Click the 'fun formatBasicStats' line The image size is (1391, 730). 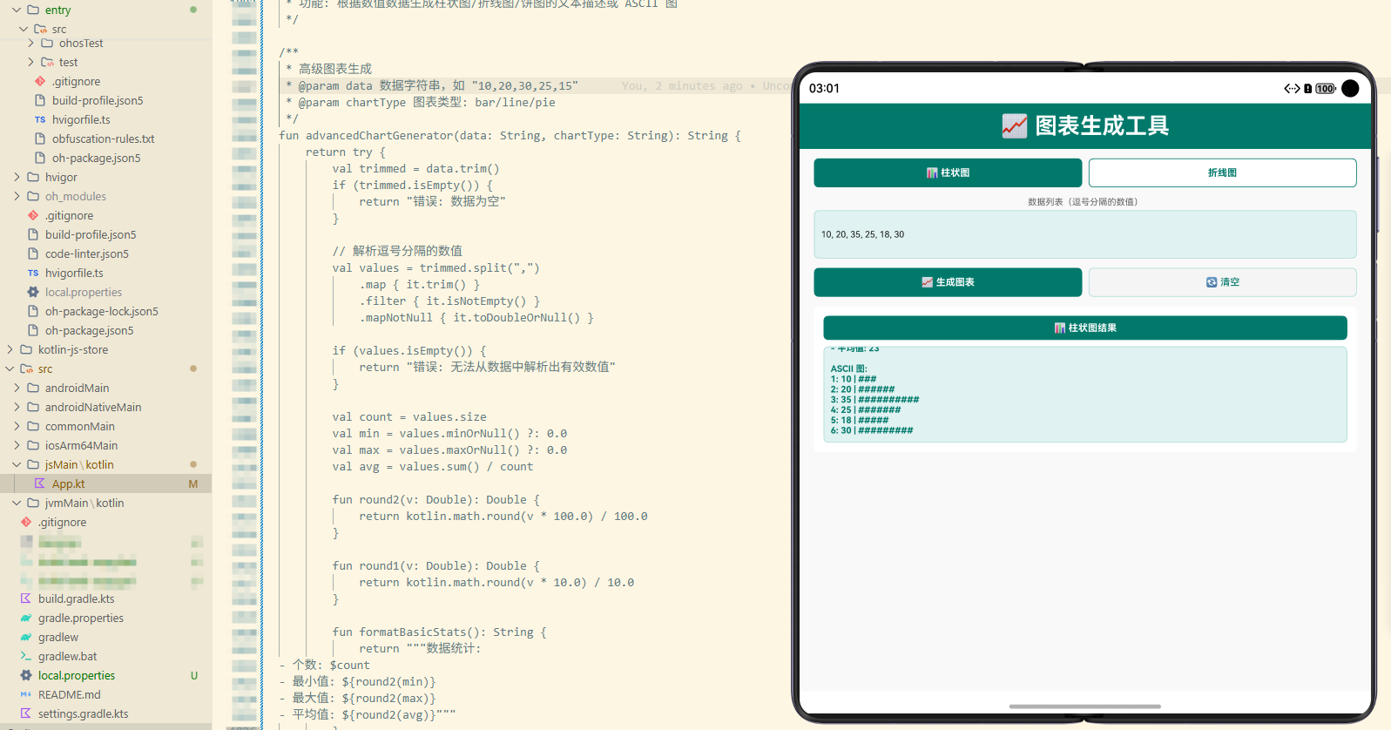coord(439,632)
